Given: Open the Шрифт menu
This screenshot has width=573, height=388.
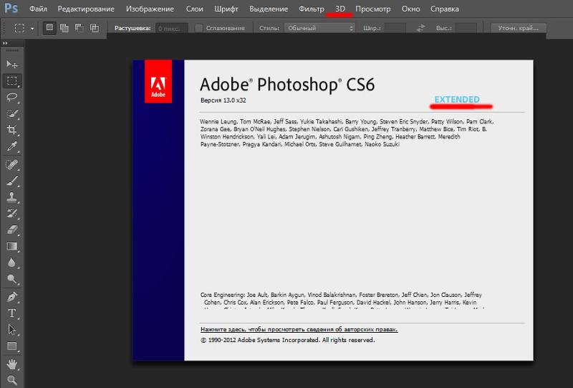Looking at the screenshot, I should click(x=226, y=9).
